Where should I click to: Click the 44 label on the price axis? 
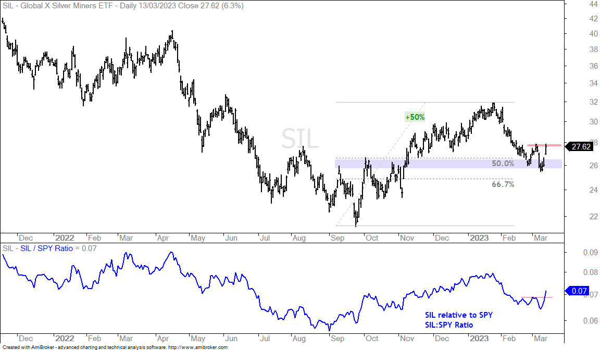[594, 4]
